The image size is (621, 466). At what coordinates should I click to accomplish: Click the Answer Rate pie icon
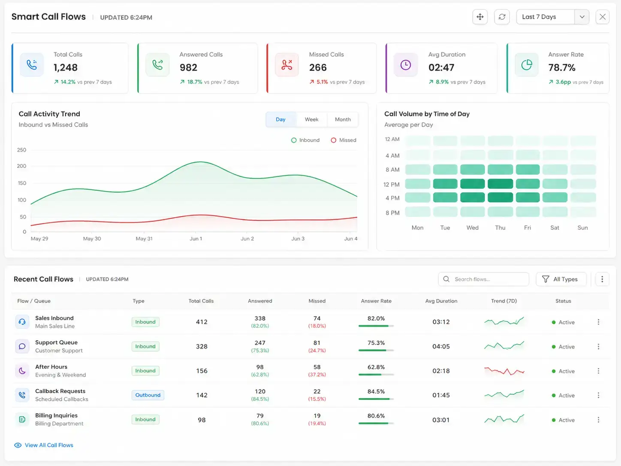527,65
